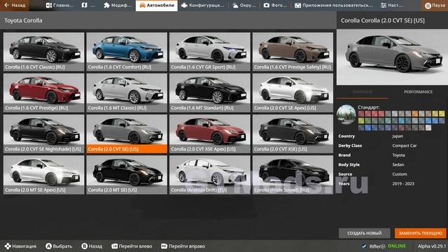Pick the lime green swatch starting second row

click(x=361, y=121)
